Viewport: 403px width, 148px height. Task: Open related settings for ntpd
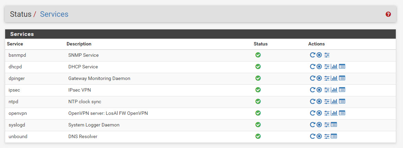pos(327,102)
